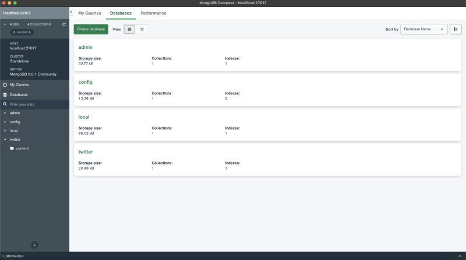Add a new database with plus button
This screenshot has width=466, height=260.
34,245
